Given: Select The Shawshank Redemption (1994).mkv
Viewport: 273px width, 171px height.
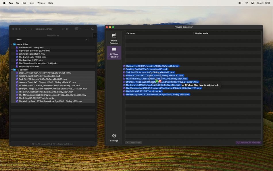Looking at the screenshot, I should click(x=53, y=63).
